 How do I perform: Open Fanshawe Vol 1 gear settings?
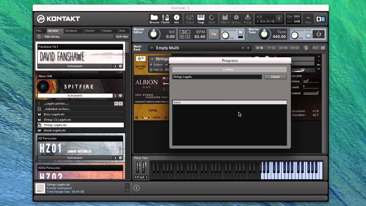pyautogui.click(x=120, y=66)
